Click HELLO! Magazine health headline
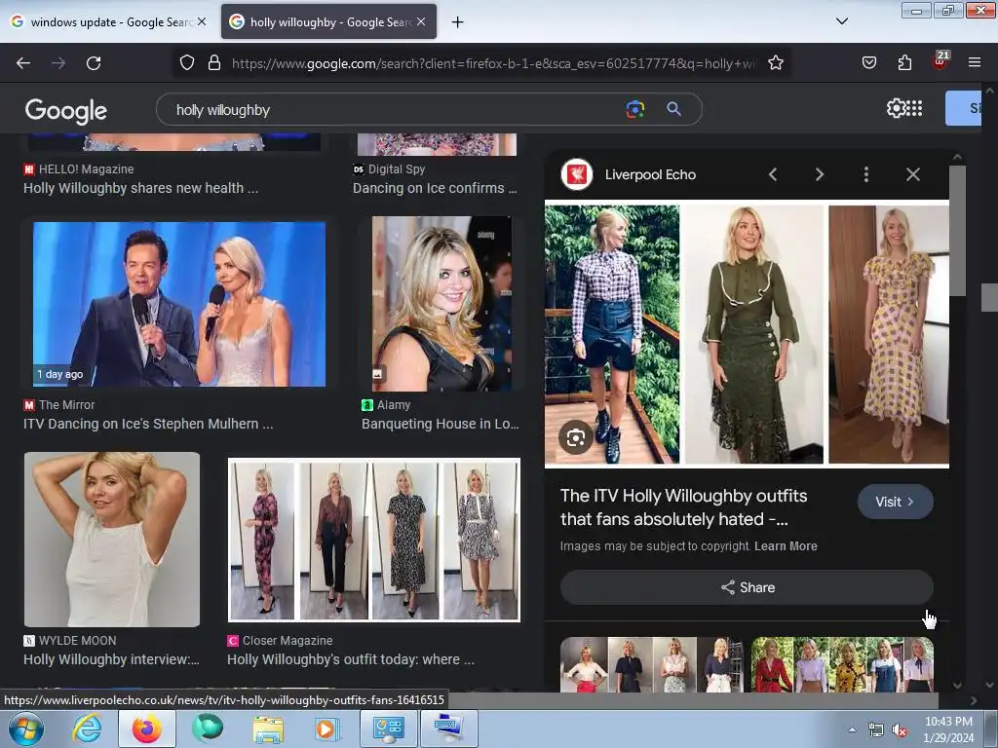Image resolution: width=998 pixels, height=748 pixels. pos(140,188)
